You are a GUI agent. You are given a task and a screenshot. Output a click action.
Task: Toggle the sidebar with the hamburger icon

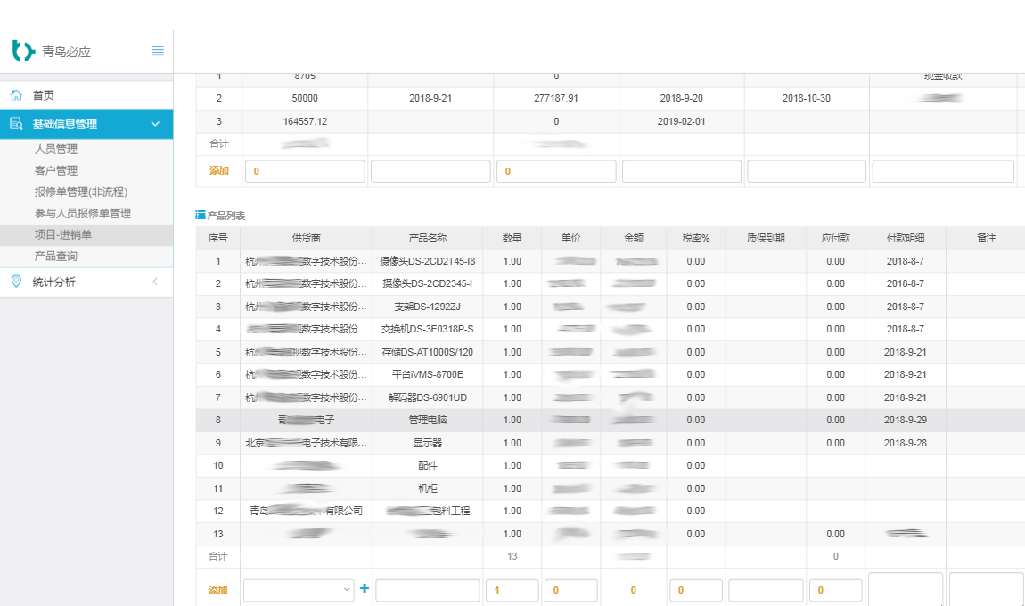(x=158, y=51)
